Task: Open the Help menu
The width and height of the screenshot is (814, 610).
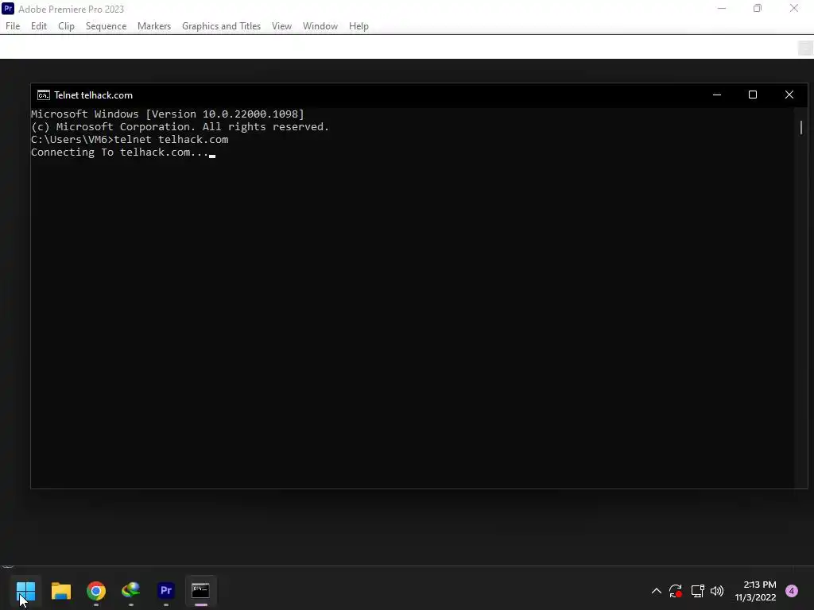Action: click(x=359, y=26)
